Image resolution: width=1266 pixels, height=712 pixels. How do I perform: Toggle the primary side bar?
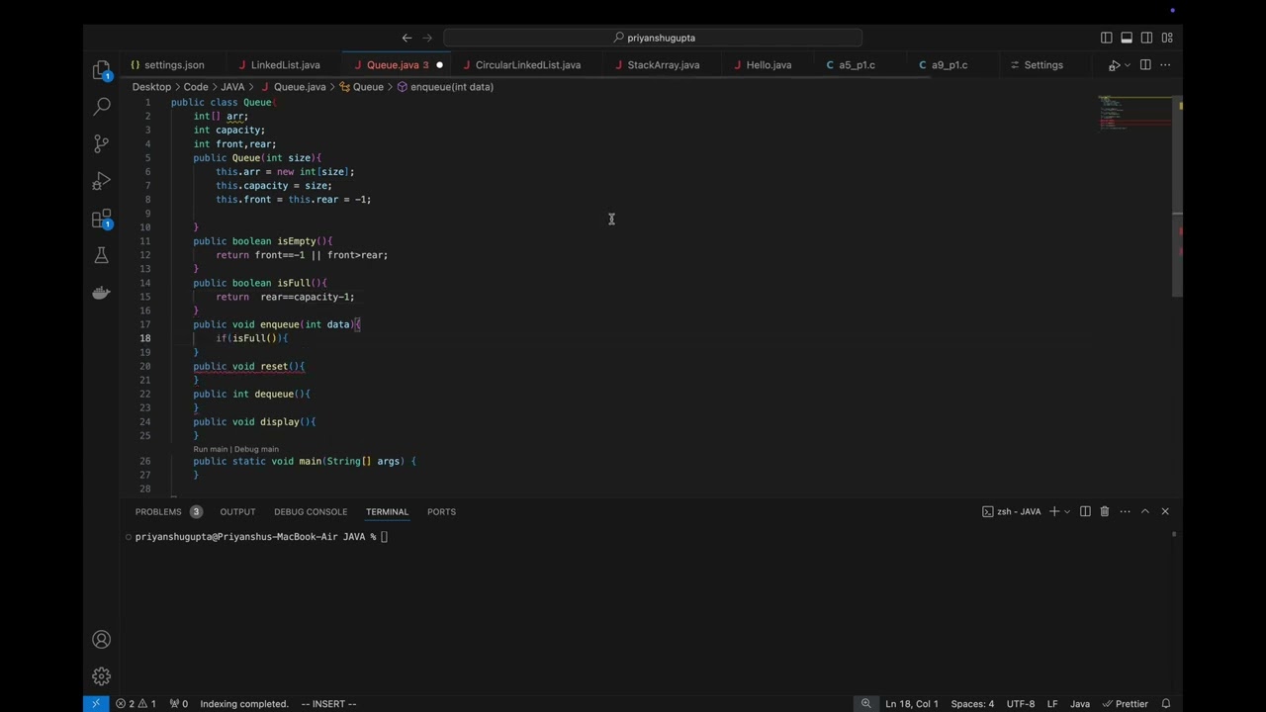tap(1106, 38)
